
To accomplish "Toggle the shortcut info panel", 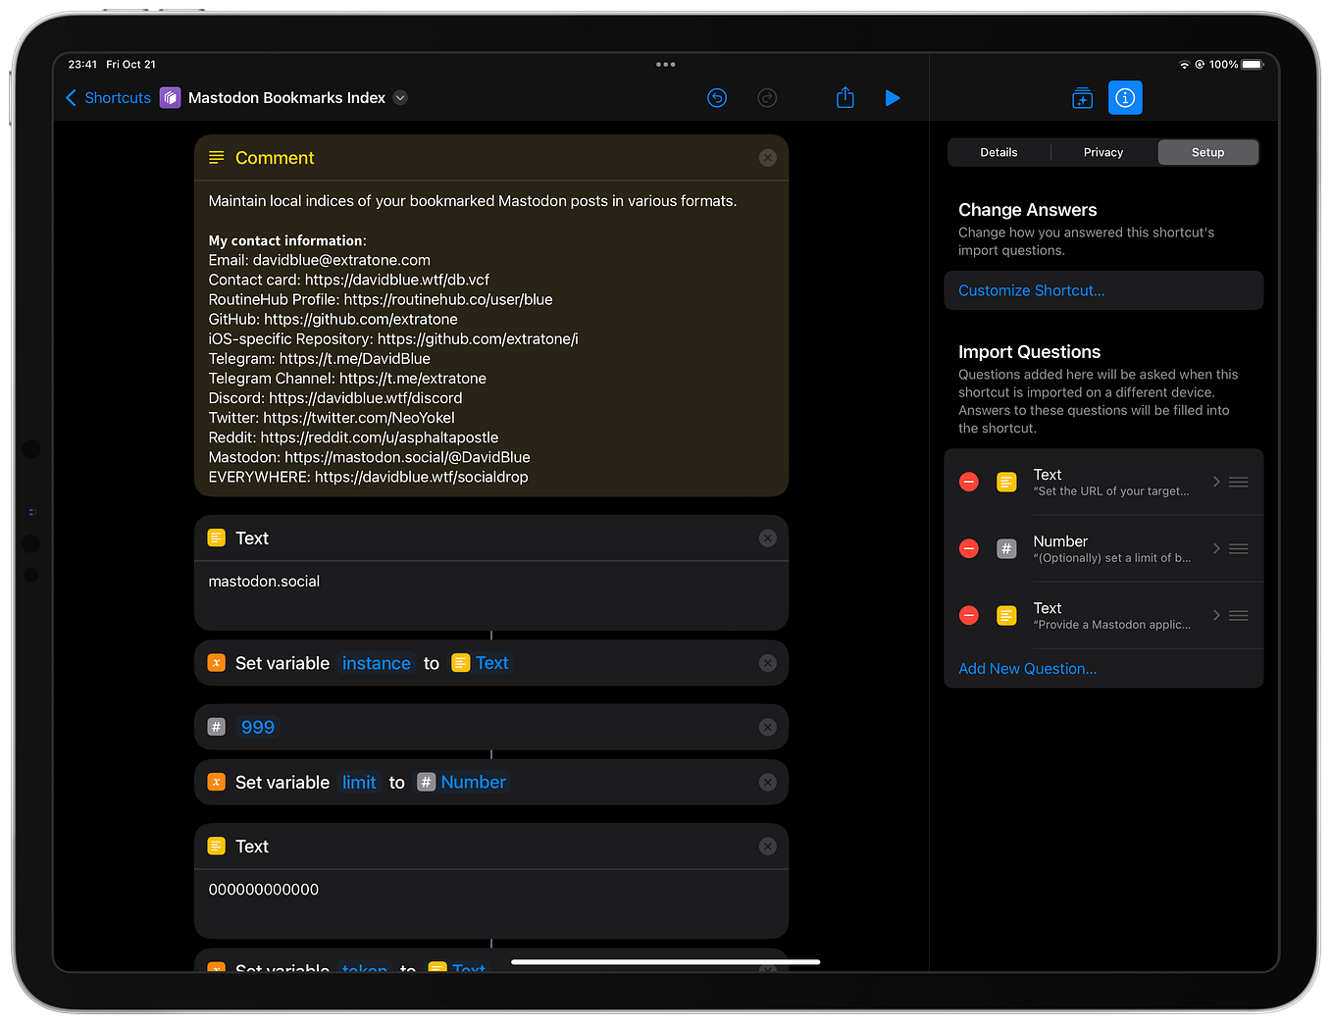I will (x=1125, y=98).
